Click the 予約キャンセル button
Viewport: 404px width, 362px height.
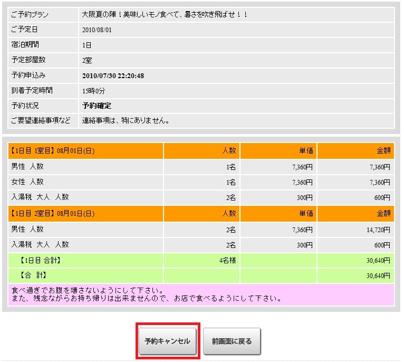[168, 341]
